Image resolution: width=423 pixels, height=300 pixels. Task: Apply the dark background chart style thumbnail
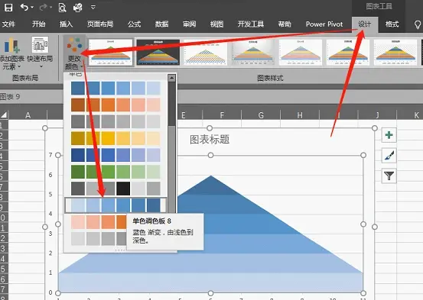click(158, 52)
